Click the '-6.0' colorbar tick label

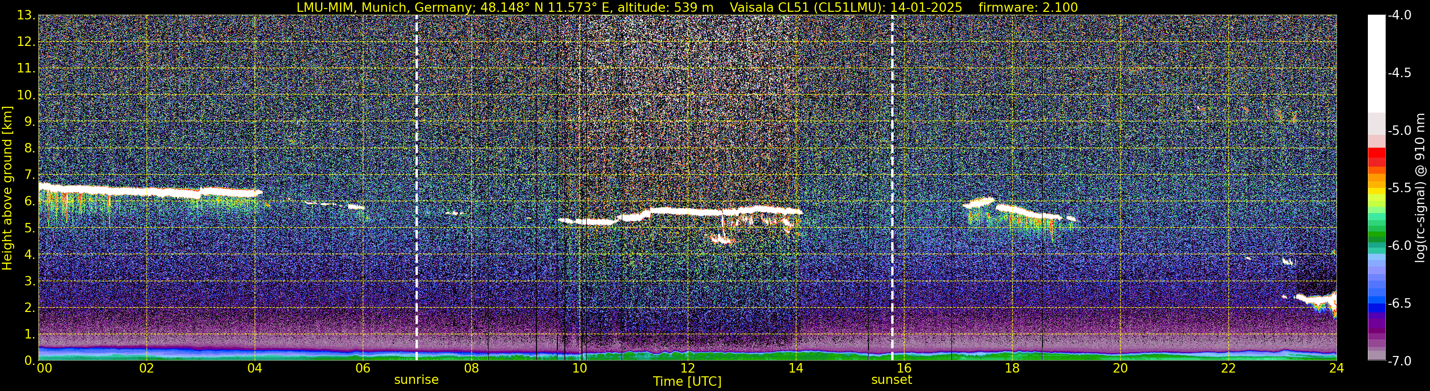pyautogui.click(x=1400, y=246)
